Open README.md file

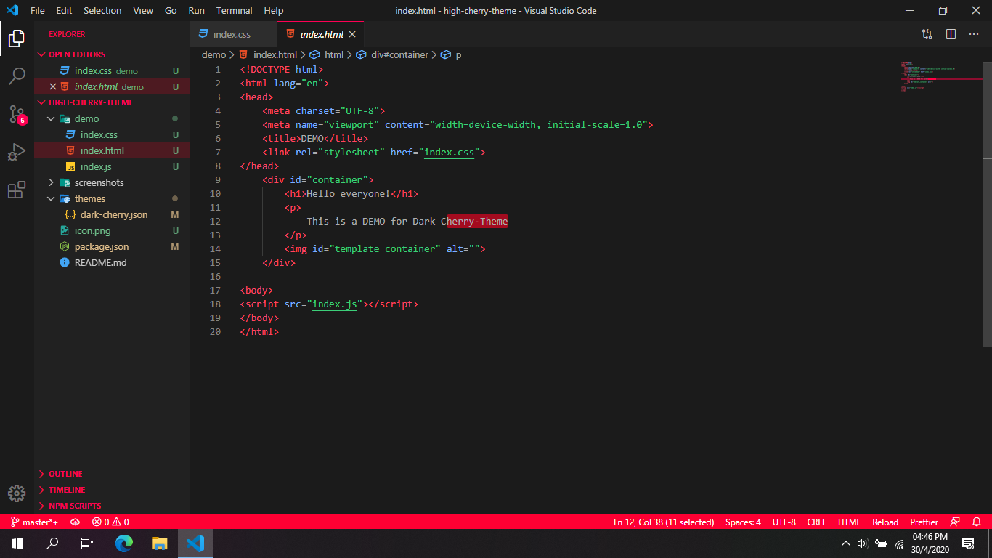point(112,262)
